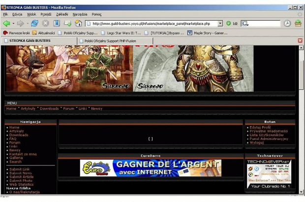Switch to Polski Oficjalny Support PHP-Fusion tab
305x202 pixels.
[115, 41]
